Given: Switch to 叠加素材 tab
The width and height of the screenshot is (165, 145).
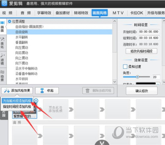Looking at the screenshot, I should (x=63, y=13).
